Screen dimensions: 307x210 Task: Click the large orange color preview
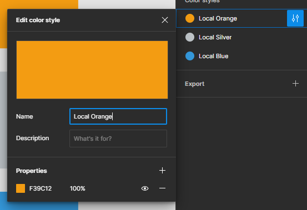click(x=92, y=70)
